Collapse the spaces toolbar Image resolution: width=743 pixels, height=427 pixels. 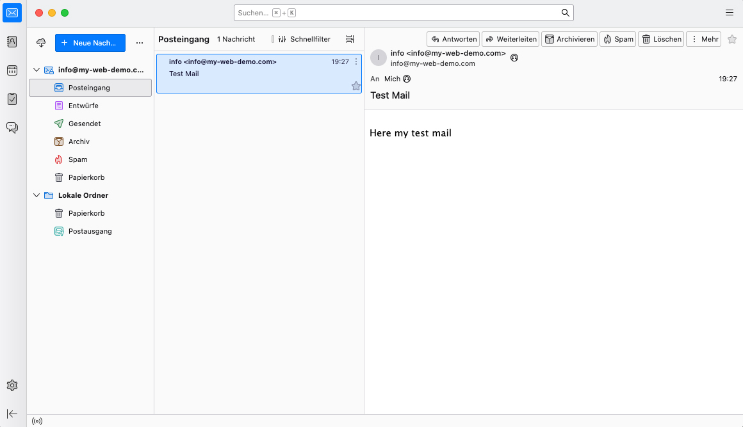click(12, 414)
